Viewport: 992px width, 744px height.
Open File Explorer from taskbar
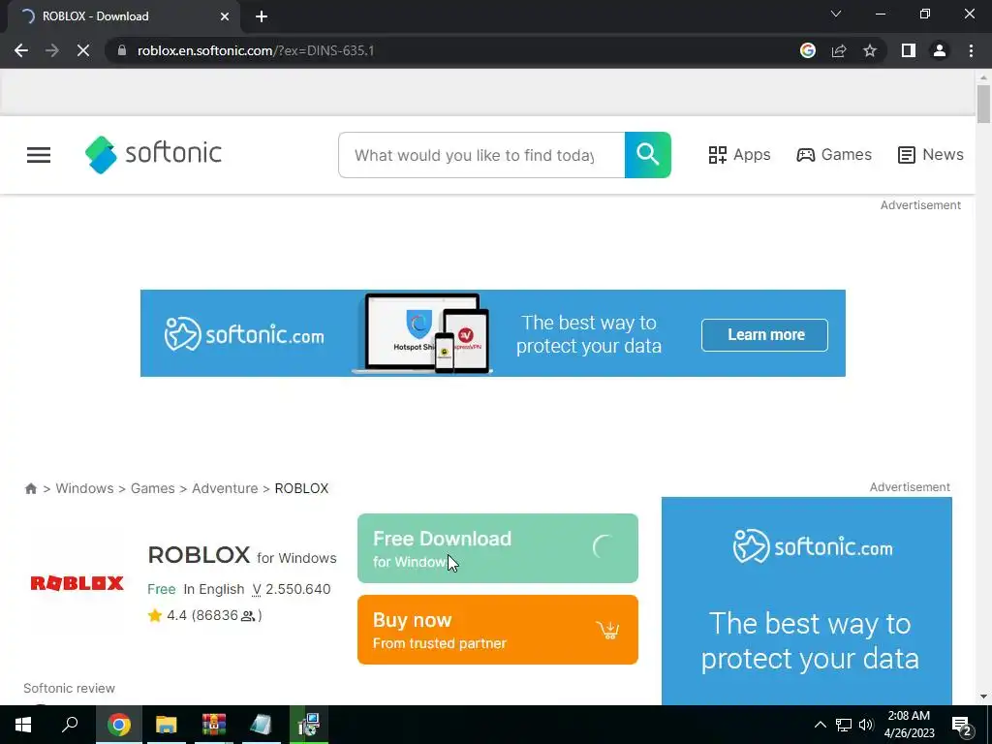167,725
